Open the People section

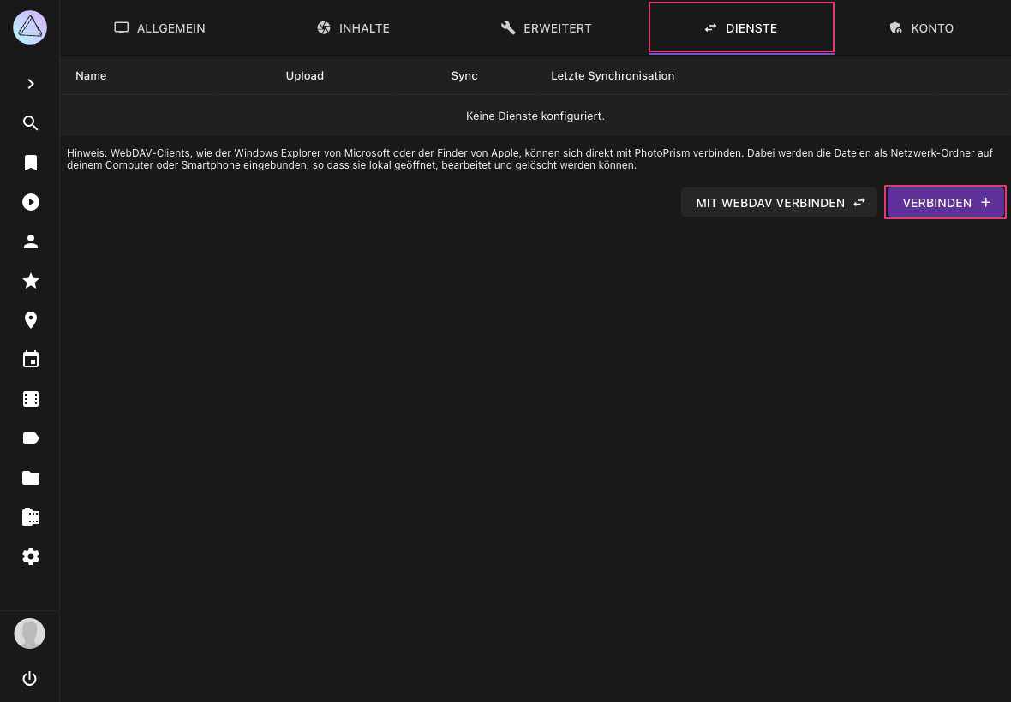[x=31, y=241]
